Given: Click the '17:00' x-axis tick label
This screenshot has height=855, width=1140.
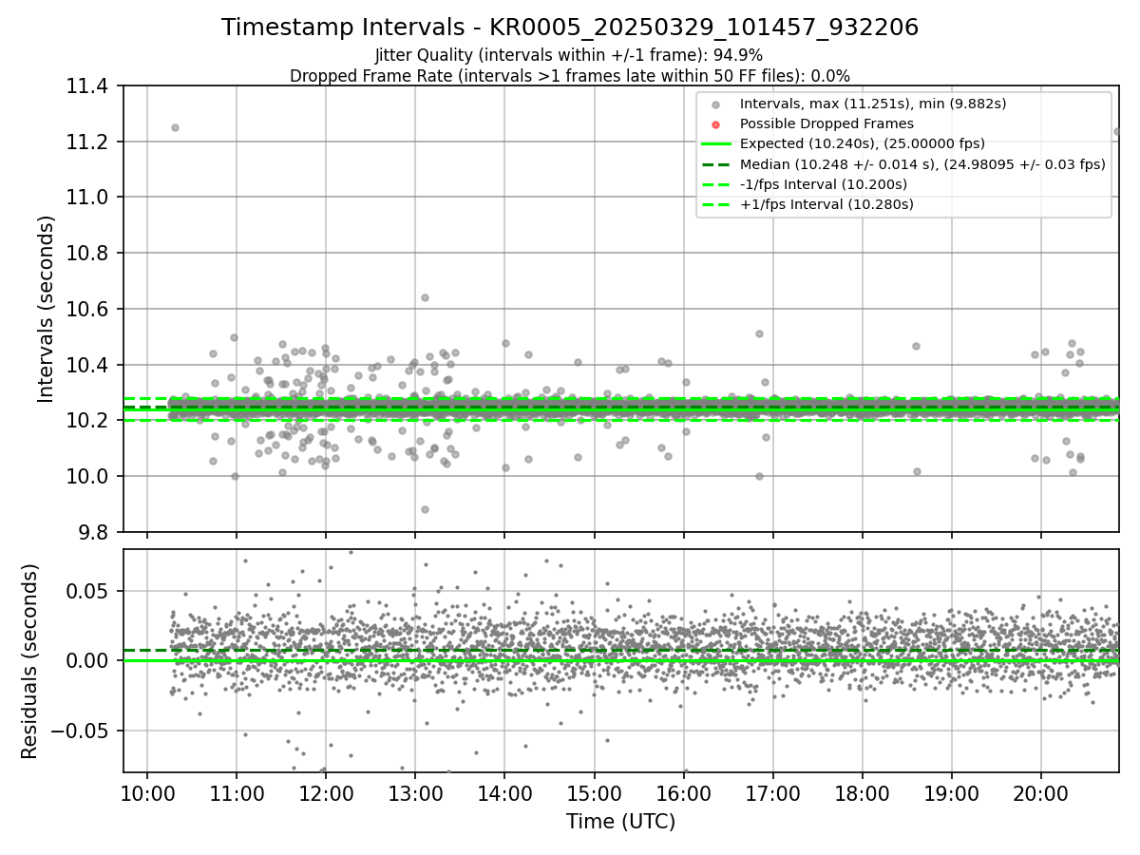Looking at the screenshot, I should coord(772,792).
